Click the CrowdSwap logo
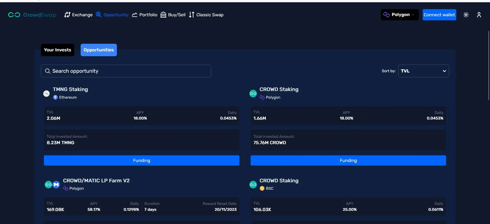The image size is (490, 224). click(x=32, y=15)
